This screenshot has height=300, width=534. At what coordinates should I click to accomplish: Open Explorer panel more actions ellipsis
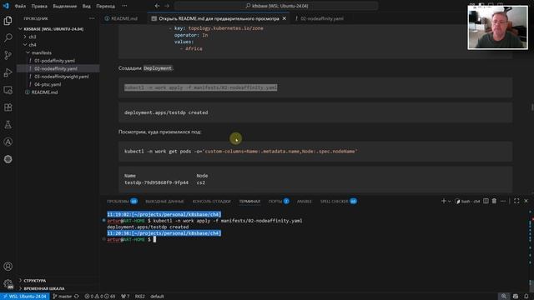pyautogui.click(x=92, y=18)
